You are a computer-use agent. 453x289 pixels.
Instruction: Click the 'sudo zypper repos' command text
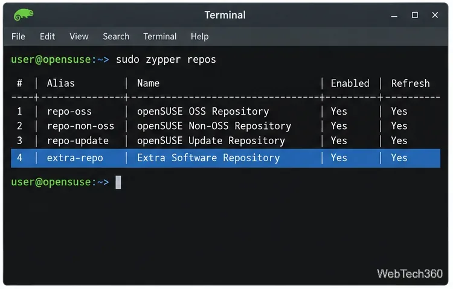166,60
